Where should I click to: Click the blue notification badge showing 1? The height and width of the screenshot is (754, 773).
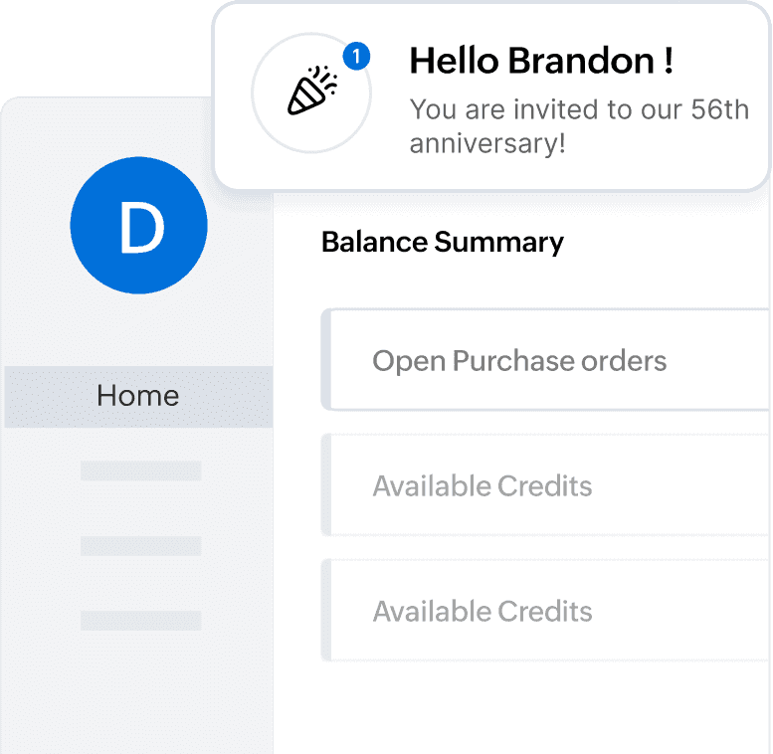tap(355, 58)
